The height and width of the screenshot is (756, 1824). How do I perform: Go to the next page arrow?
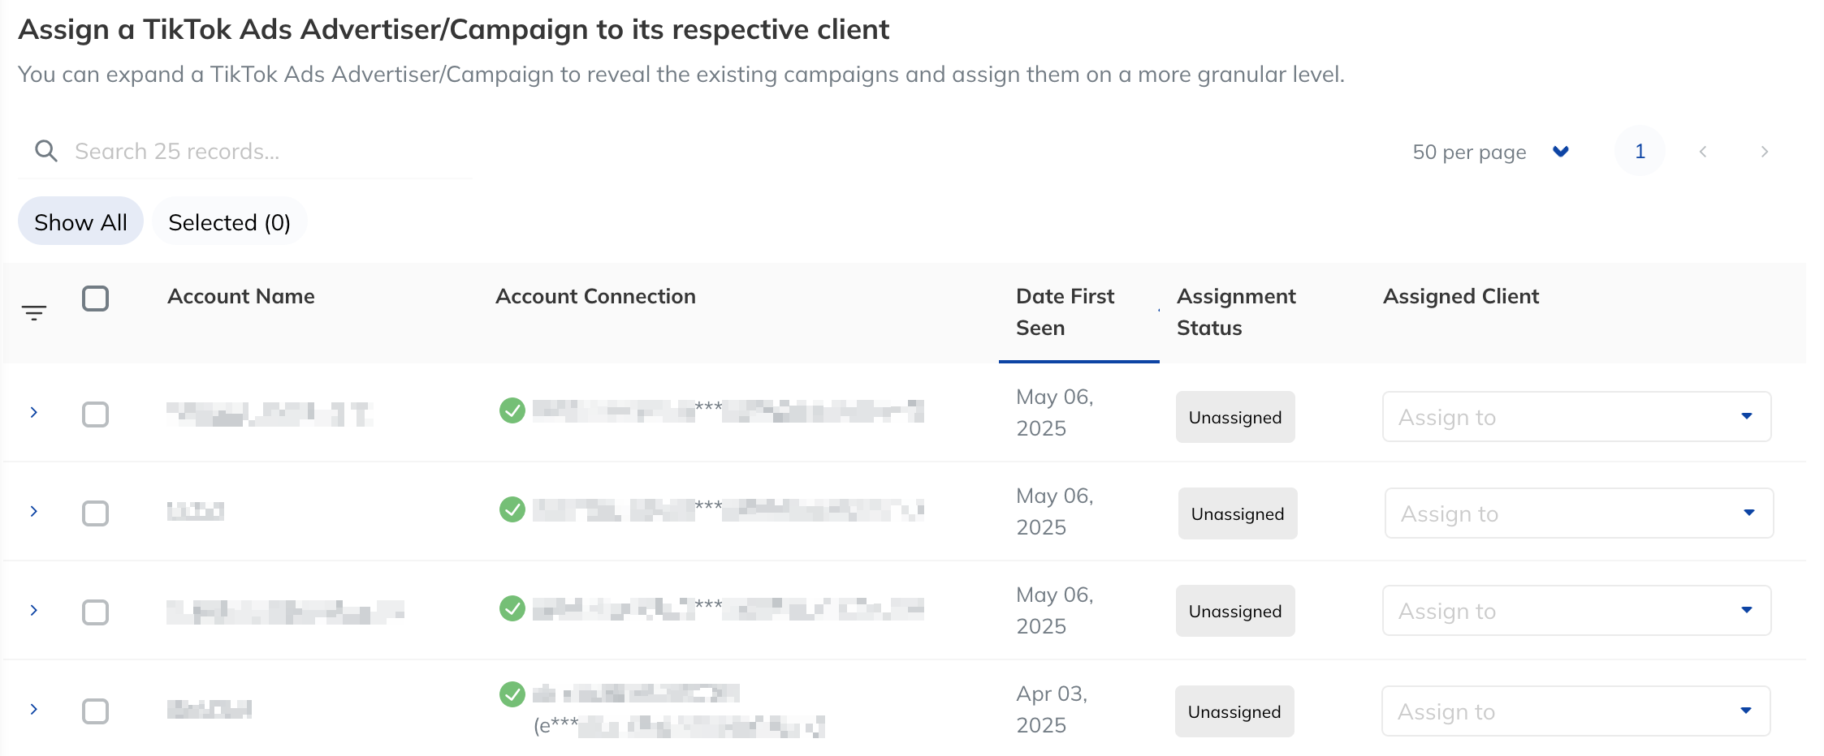tap(1764, 152)
